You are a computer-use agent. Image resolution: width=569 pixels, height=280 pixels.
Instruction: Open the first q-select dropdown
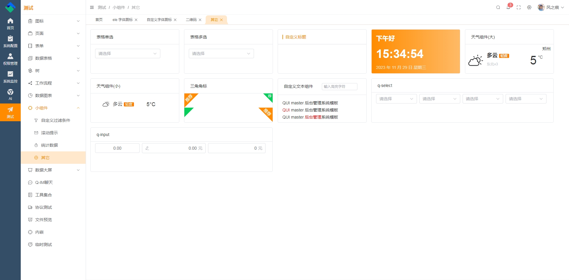click(397, 99)
